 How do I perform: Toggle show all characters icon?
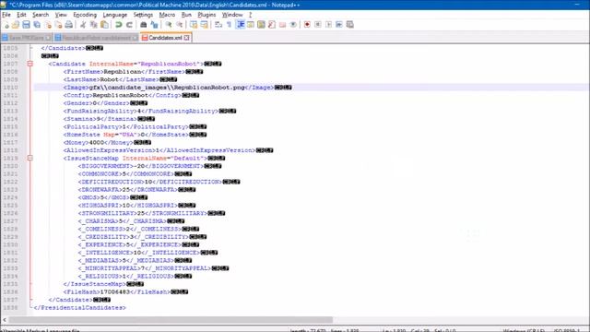(230, 25)
